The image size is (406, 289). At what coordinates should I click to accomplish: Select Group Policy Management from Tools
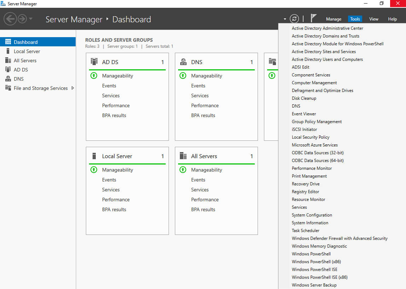(316, 122)
